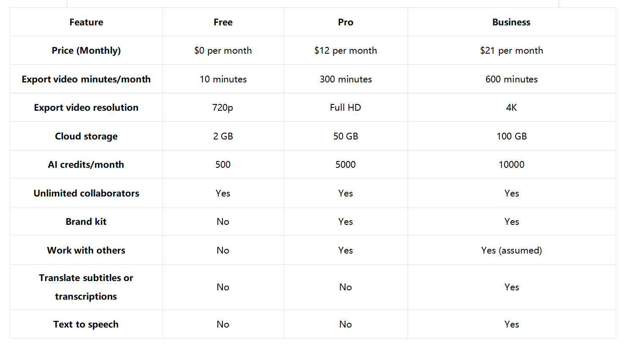Click the Text to speech row label
This screenshot has width=625, height=344.
pyautogui.click(x=86, y=325)
